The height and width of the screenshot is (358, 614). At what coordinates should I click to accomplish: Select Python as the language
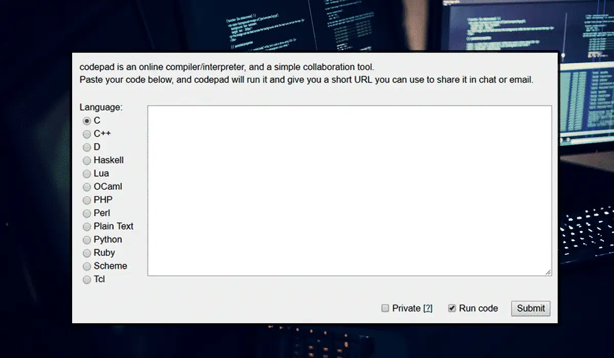[x=86, y=240]
